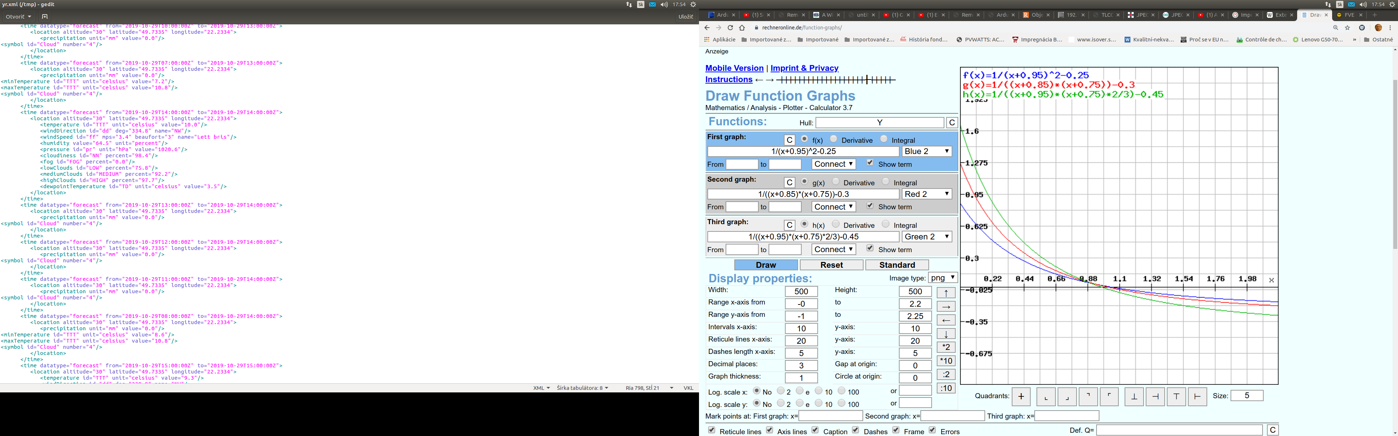Open the Blue 2 color dropdown
The image size is (1398, 436).
(927, 152)
